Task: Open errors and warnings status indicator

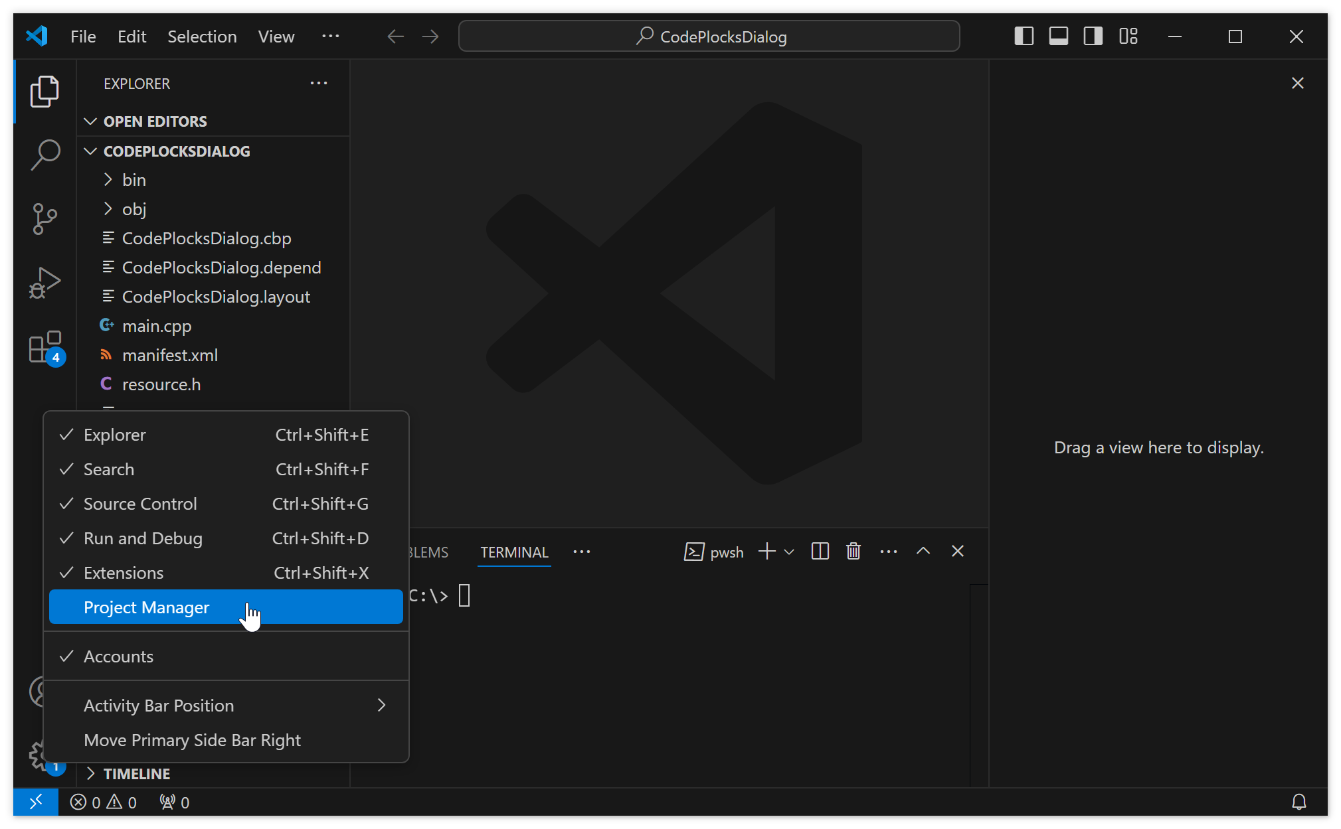Action: coord(104,802)
